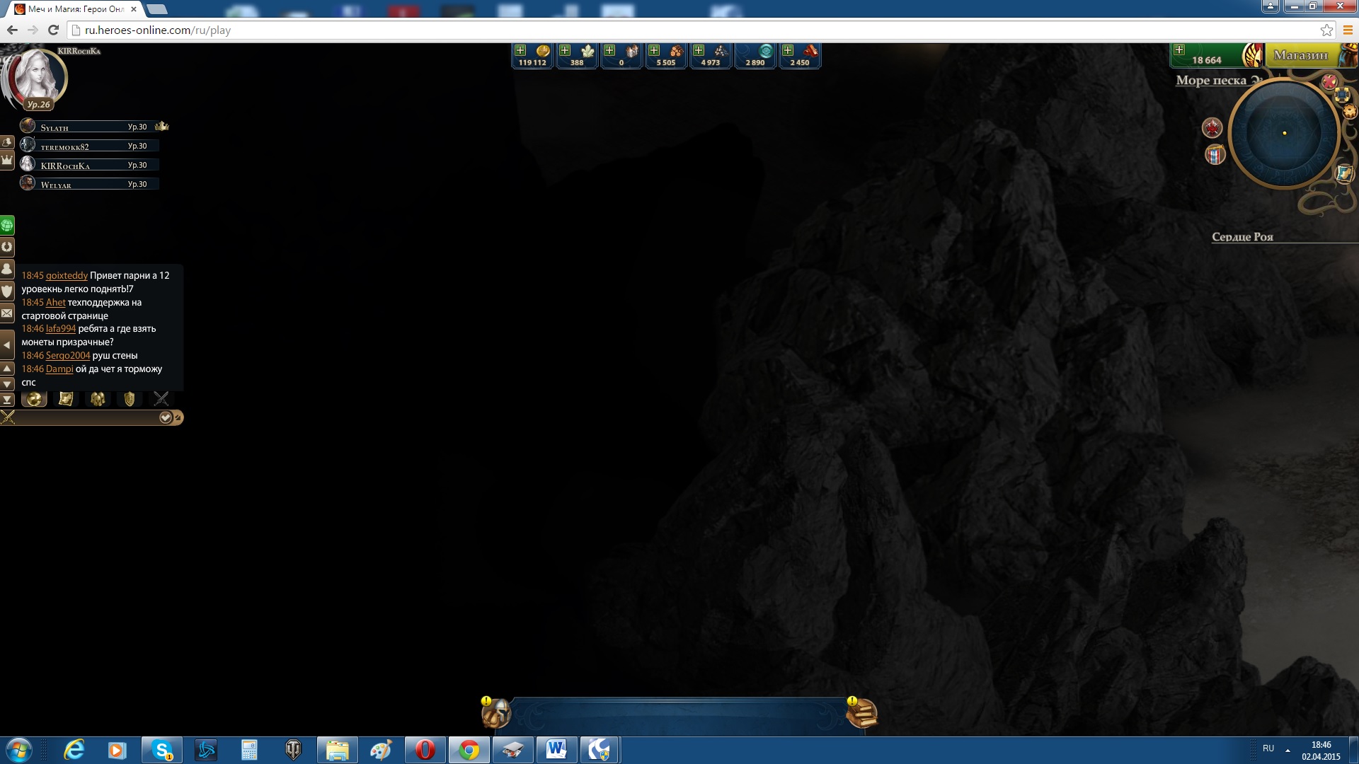Screen dimensions: 1359x764
Task: Click the gold coin resource icon
Action: point(543,51)
